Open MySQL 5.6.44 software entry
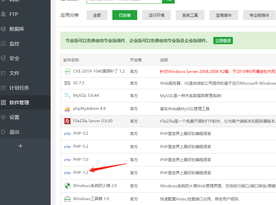The image size is (276, 205). [x=86, y=95]
